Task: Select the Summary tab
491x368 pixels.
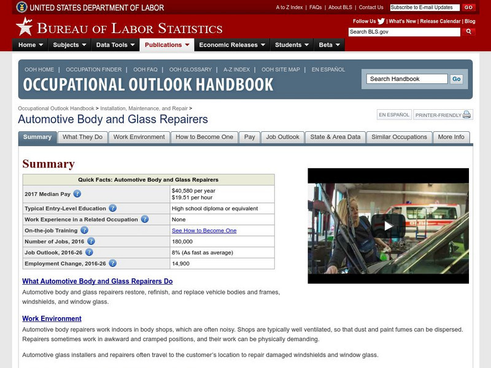Action: pos(37,137)
